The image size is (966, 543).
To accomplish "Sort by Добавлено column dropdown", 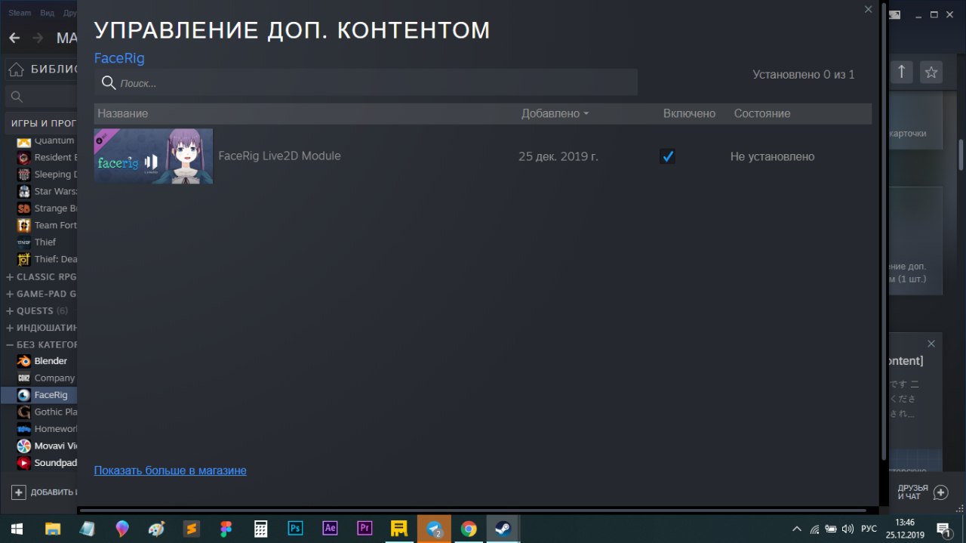I will pyautogui.click(x=555, y=113).
